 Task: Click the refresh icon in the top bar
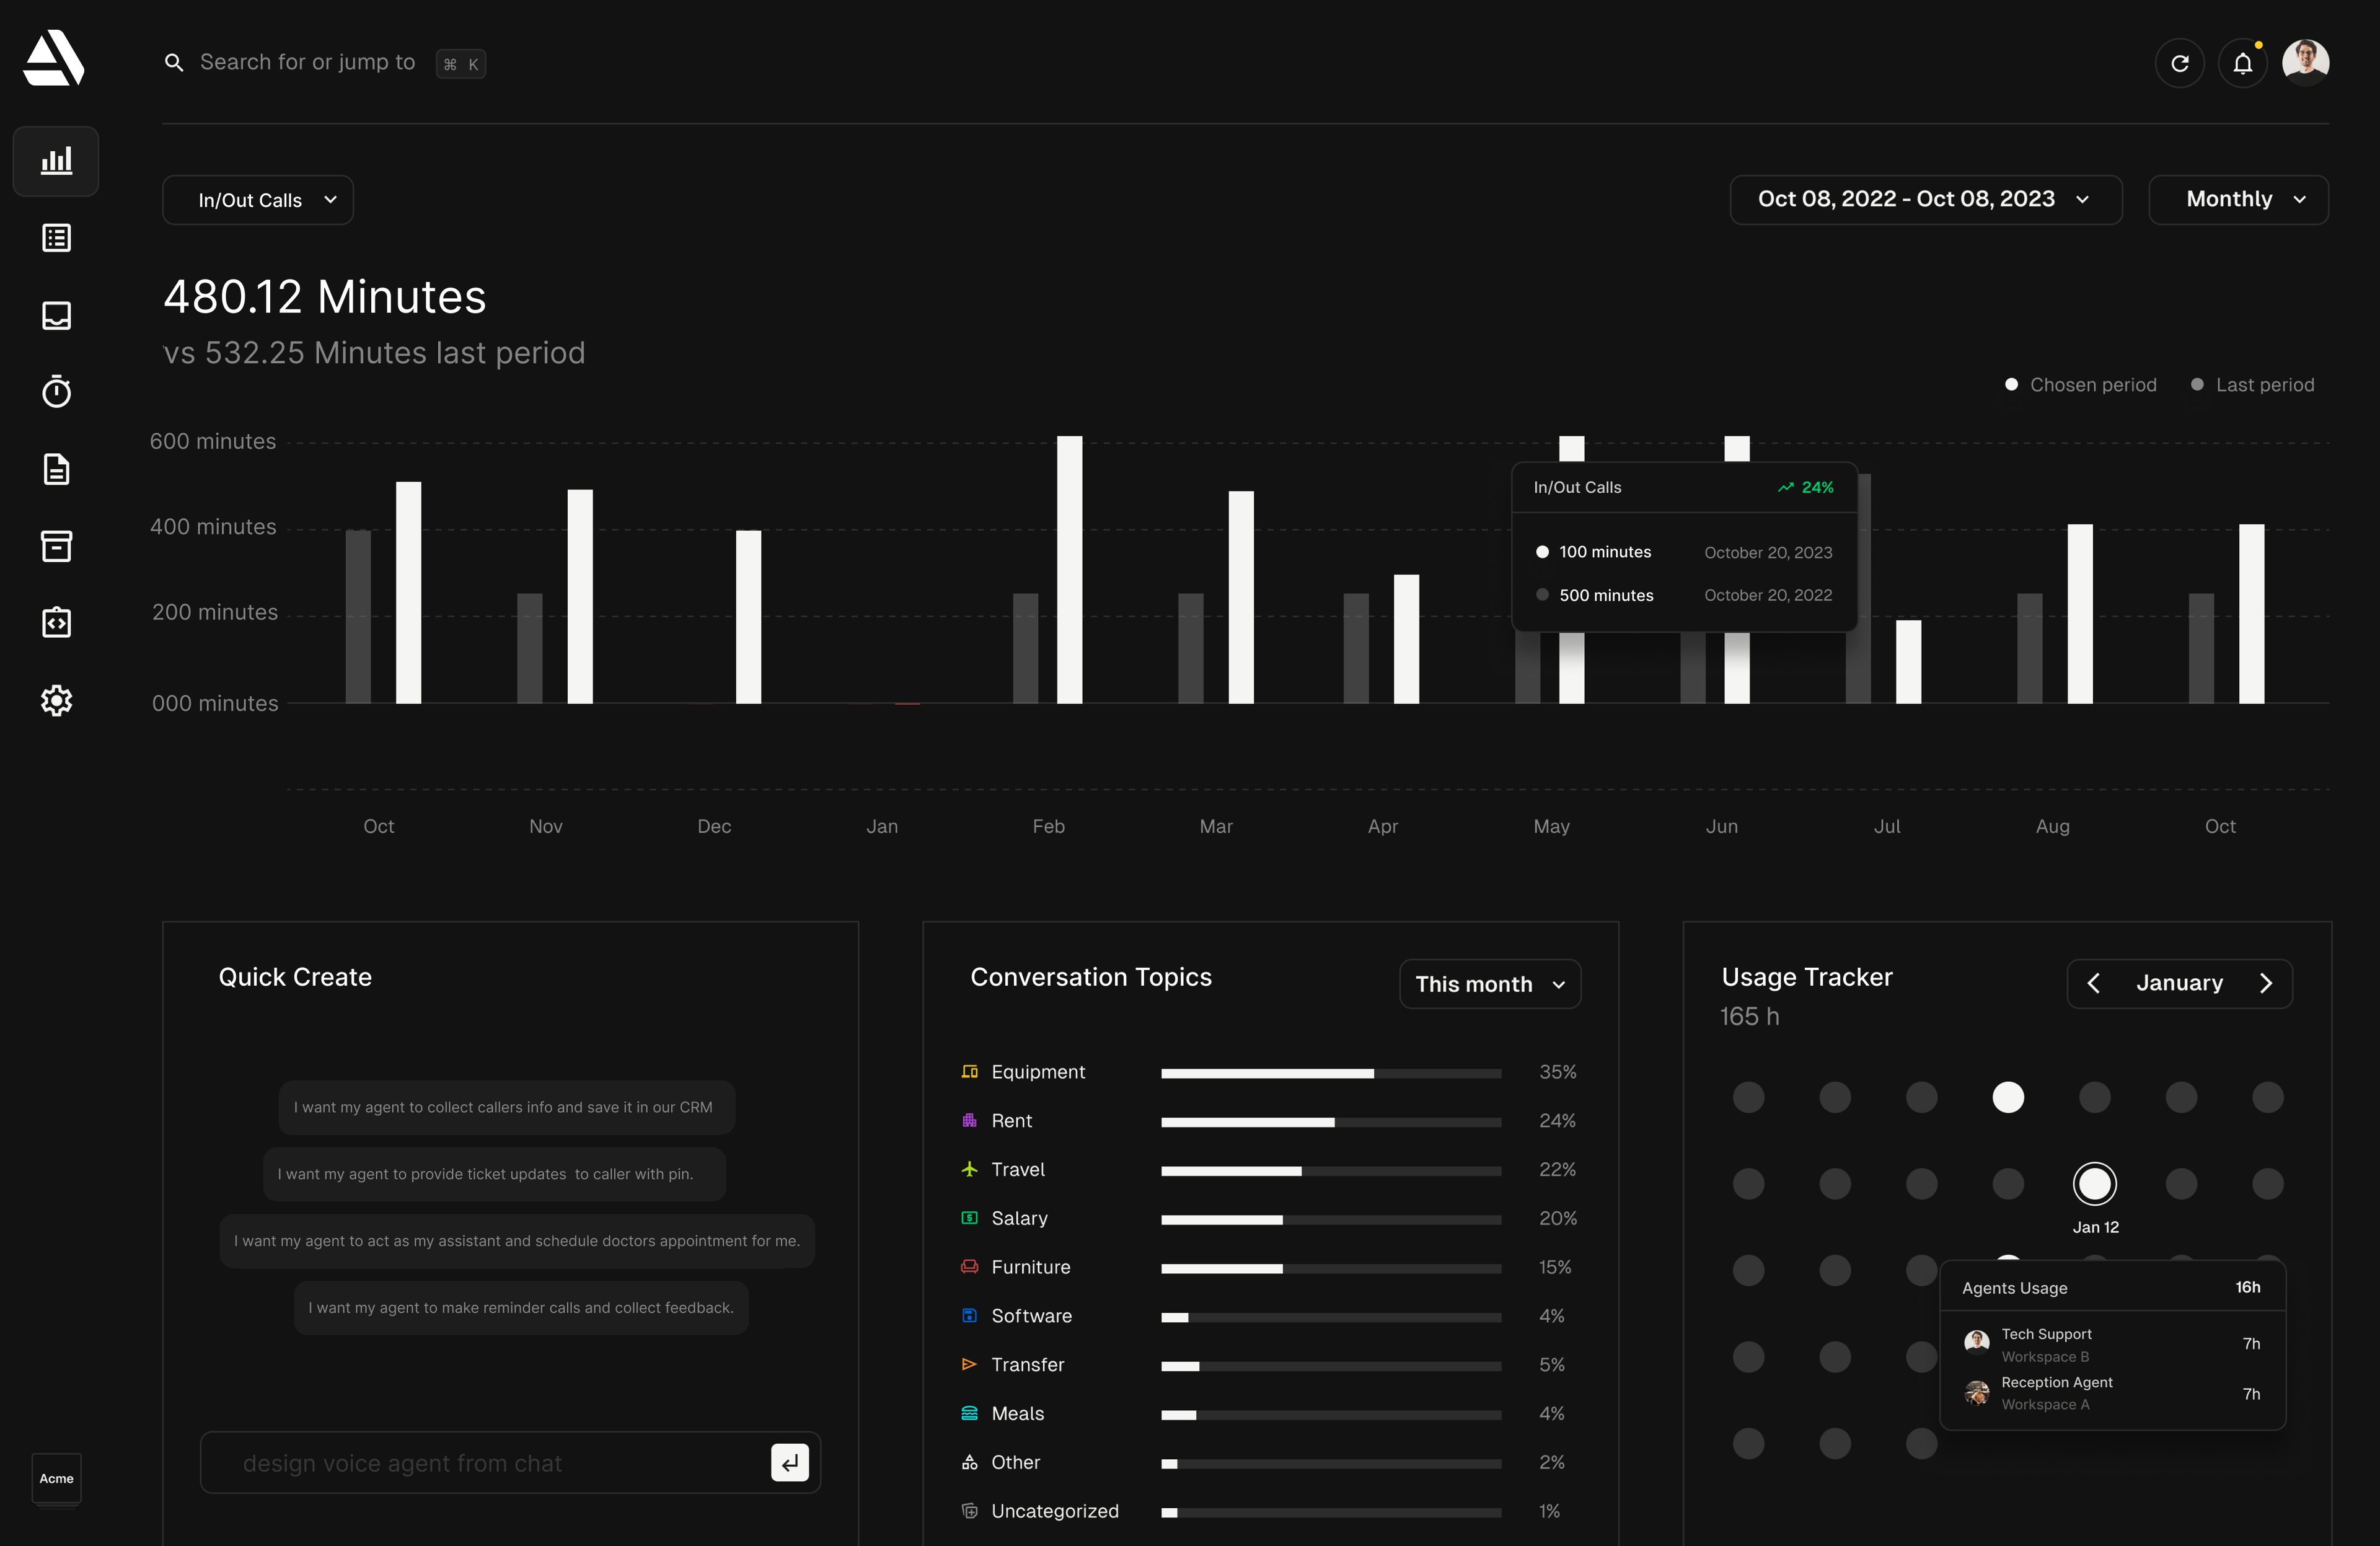(x=2180, y=62)
